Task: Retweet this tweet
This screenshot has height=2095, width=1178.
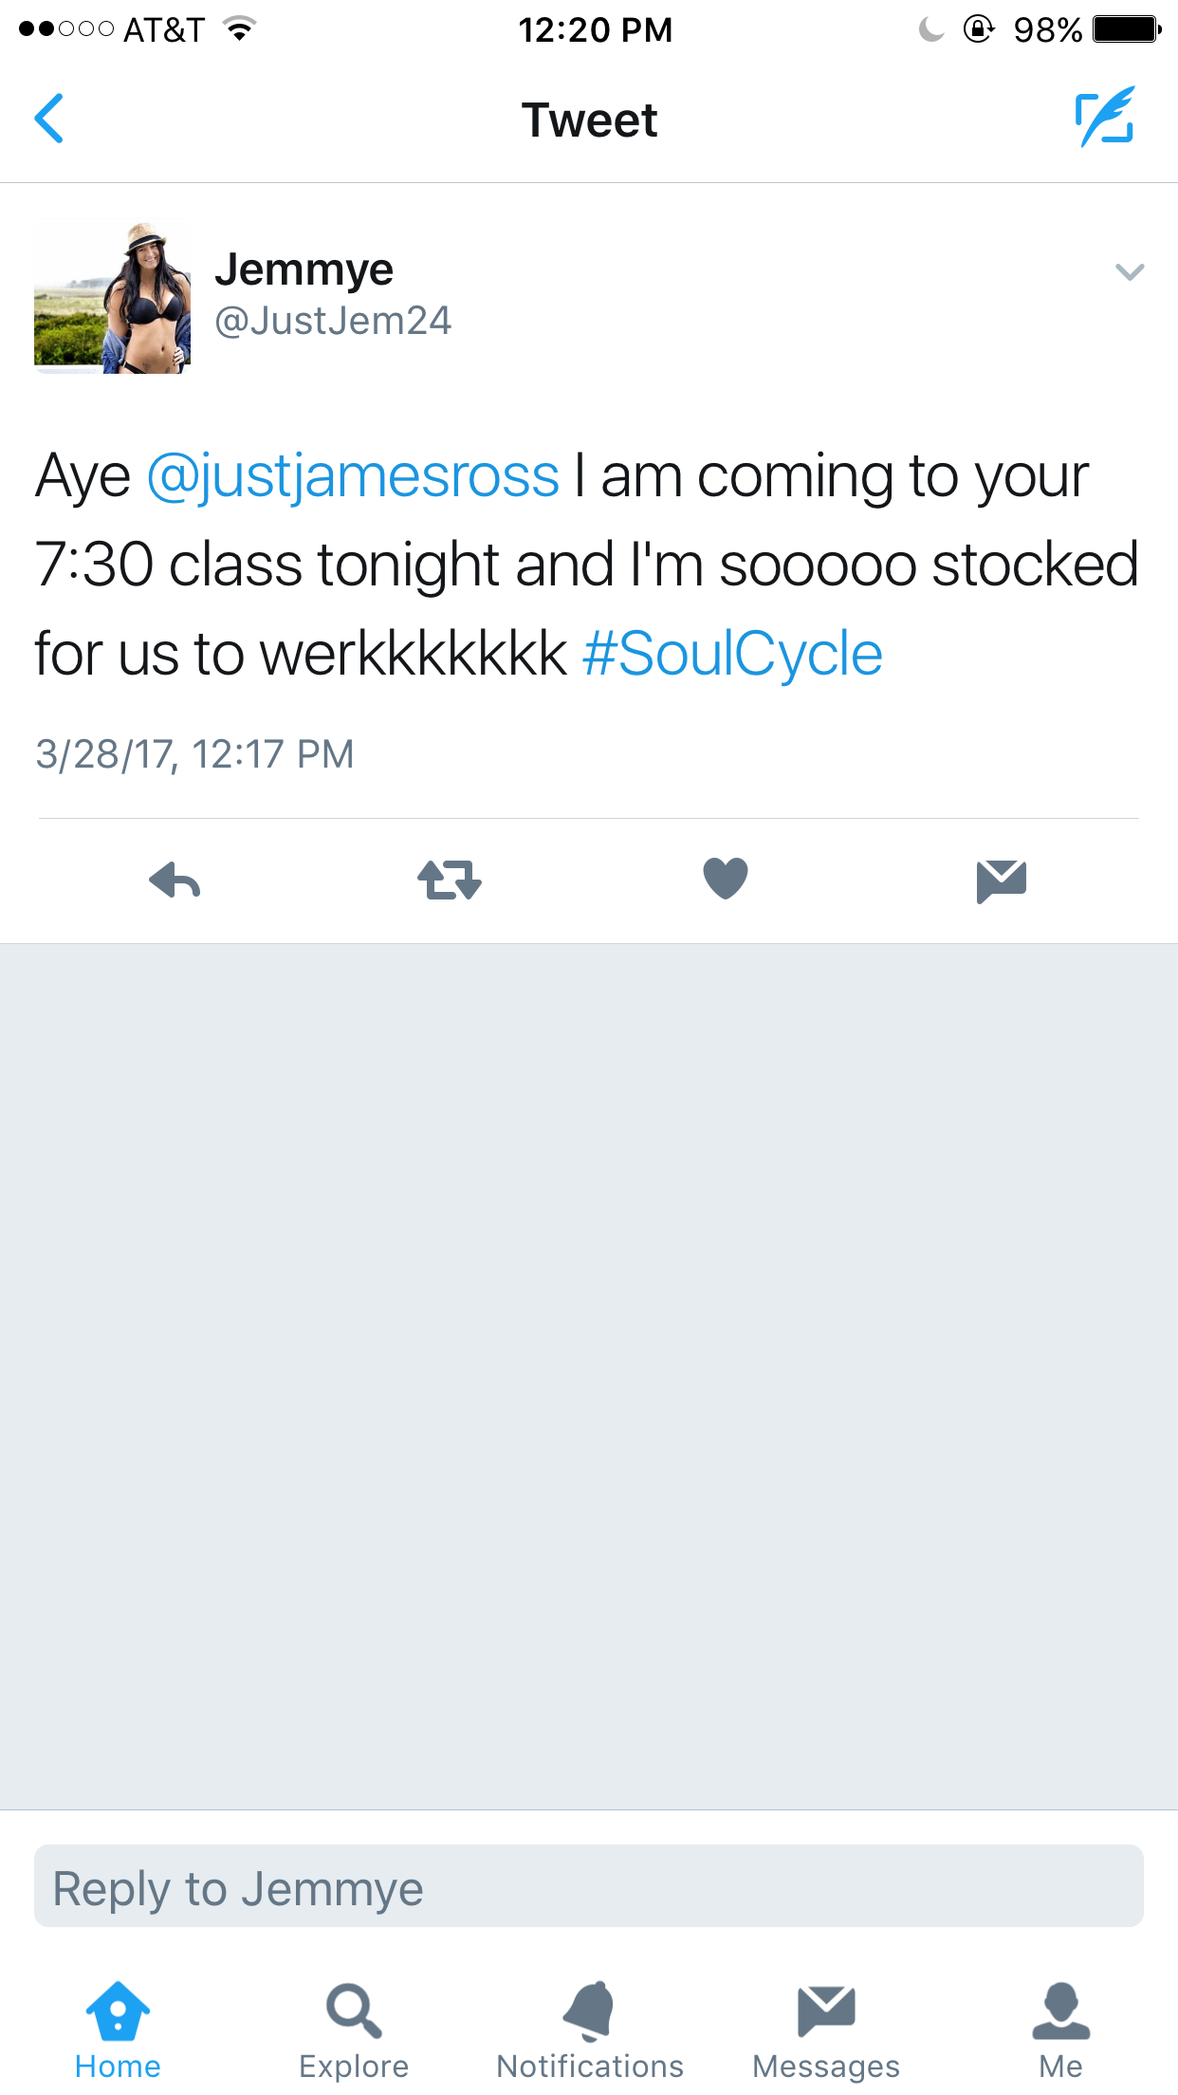Action: (450, 880)
